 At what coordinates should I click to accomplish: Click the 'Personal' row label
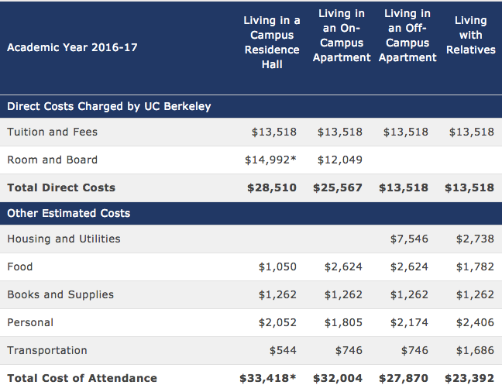pos(30,322)
